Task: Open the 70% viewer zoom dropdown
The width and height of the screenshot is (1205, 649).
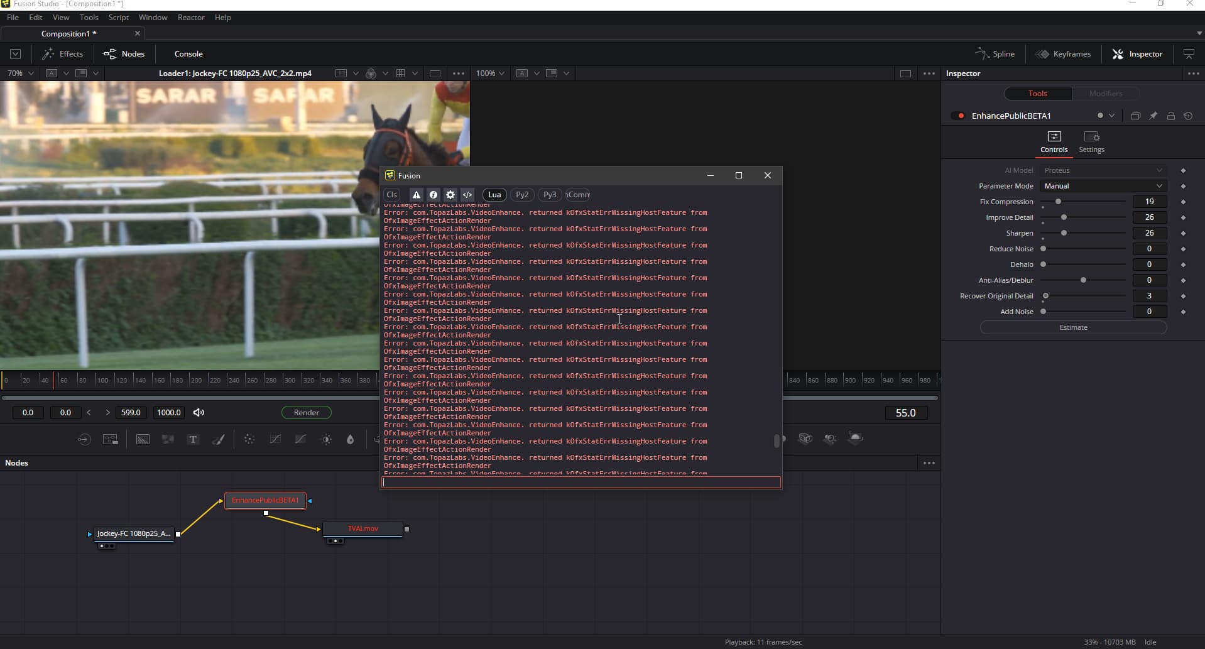Action: click(20, 74)
